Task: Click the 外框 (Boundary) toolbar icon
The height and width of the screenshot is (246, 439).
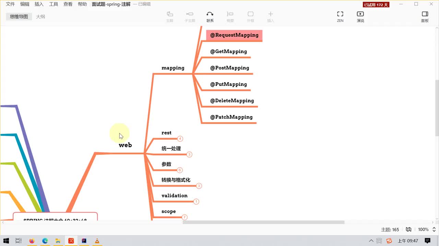Action: [250, 14]
